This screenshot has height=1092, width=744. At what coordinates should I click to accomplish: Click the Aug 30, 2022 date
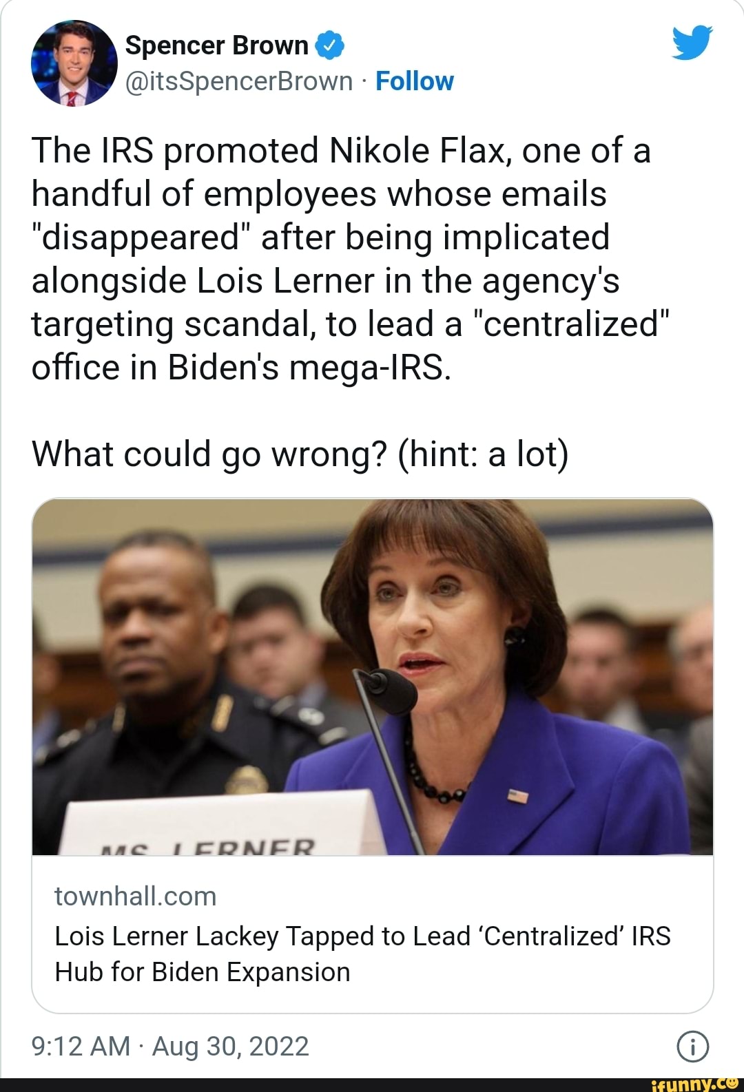230,1047
